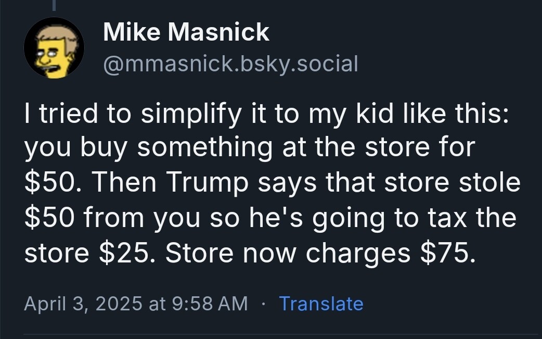Click the 9:58 AM time text
The height and width of the screenshot is (339, 542).
(210, 304)
